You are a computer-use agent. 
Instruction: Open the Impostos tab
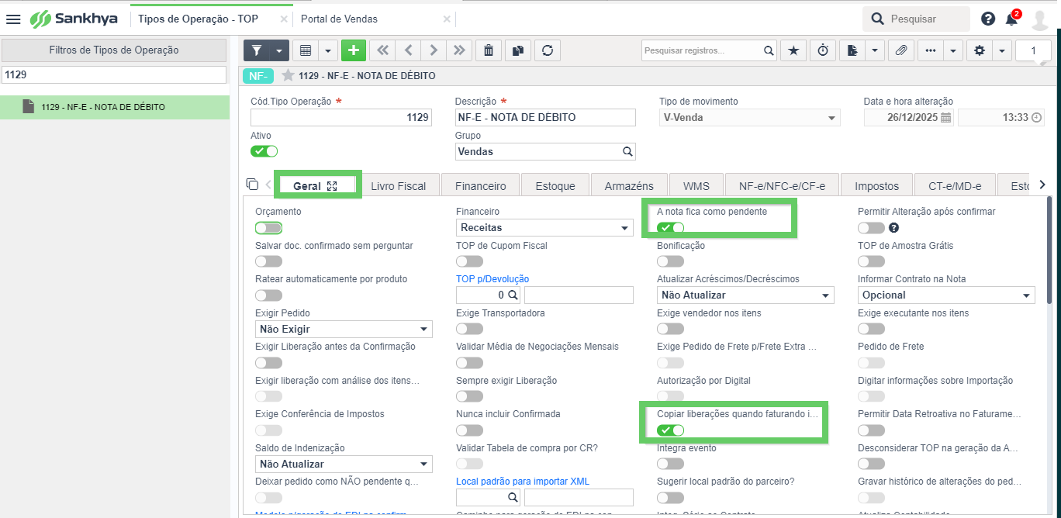click(876, 186)
